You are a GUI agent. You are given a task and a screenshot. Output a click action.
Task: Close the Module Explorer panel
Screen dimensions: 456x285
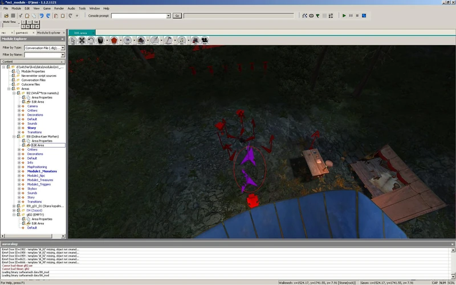63,39
